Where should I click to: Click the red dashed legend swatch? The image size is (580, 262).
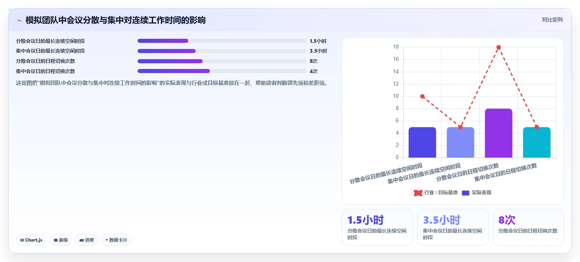click(x=418, y=193)
